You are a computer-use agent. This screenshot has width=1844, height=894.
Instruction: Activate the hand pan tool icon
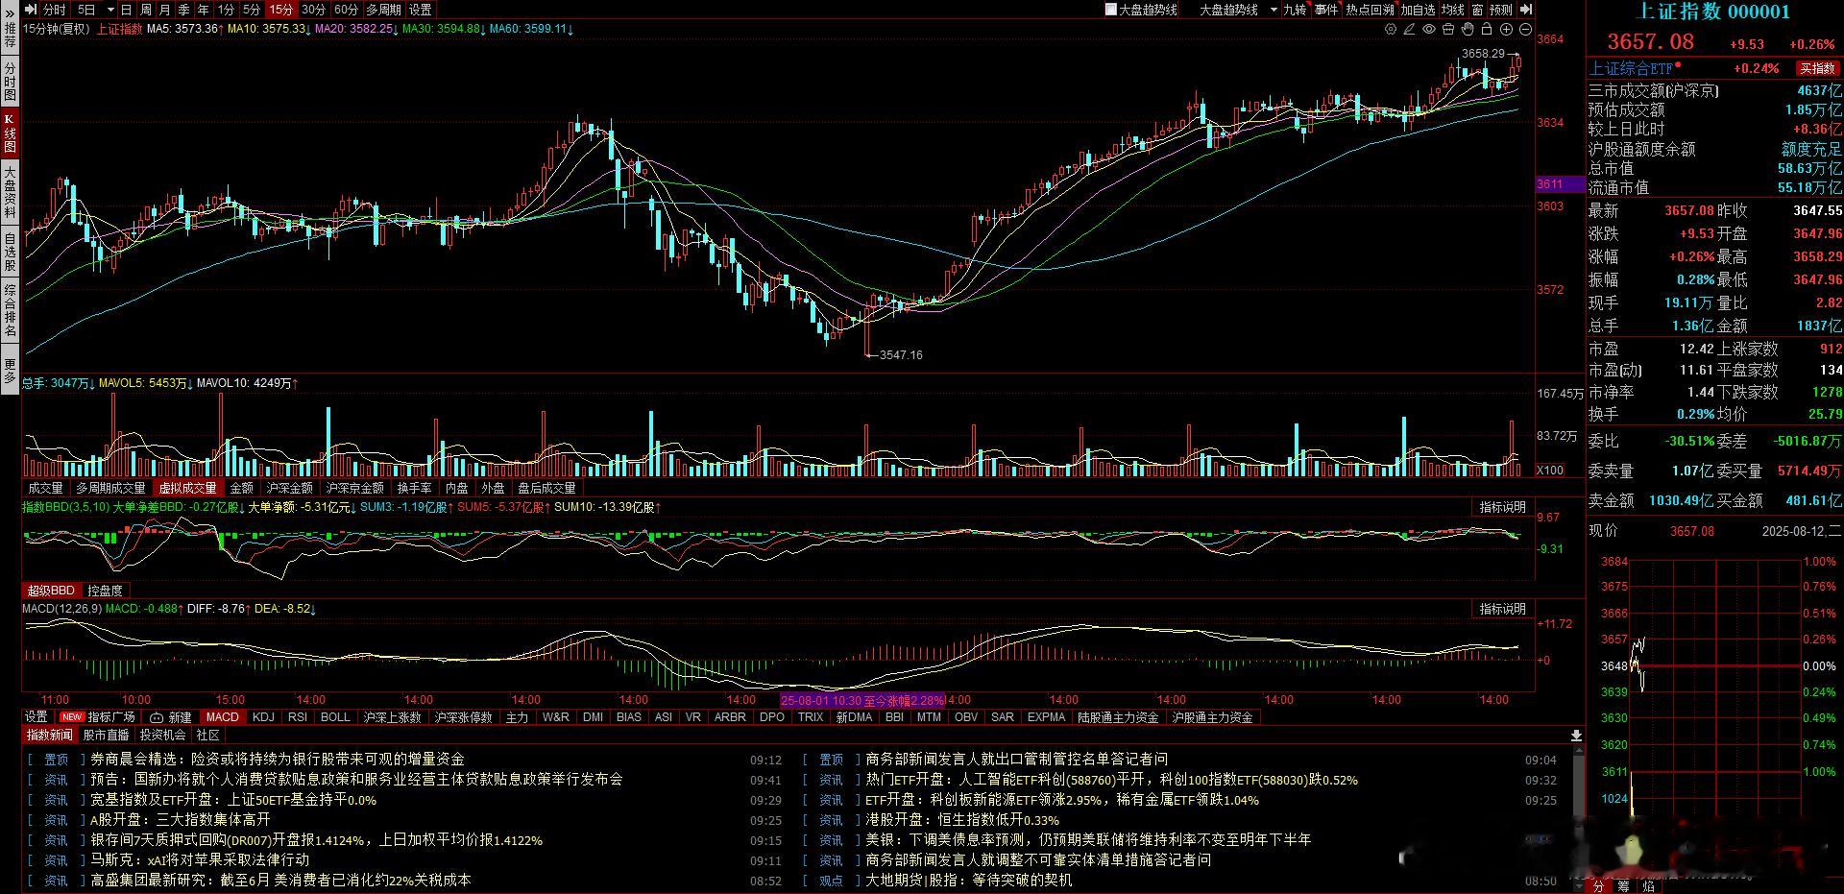pyautogui.click(x=1468, y=29)
